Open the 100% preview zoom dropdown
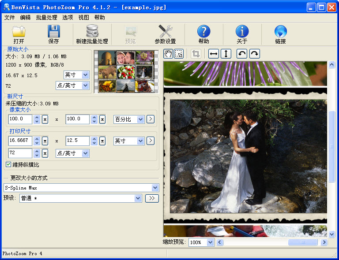The height and width of the screenshot is (260, 339). pyautogui.click(x=210, y=242)
